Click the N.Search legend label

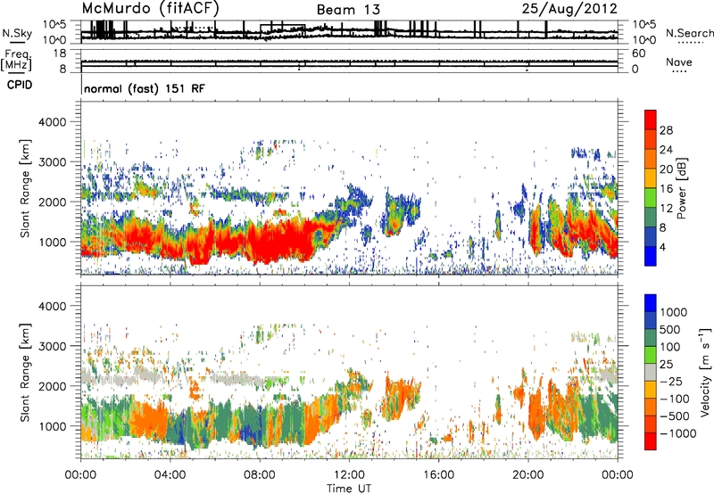click(689, 33)
